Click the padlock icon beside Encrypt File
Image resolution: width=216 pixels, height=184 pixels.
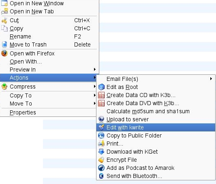101,160
